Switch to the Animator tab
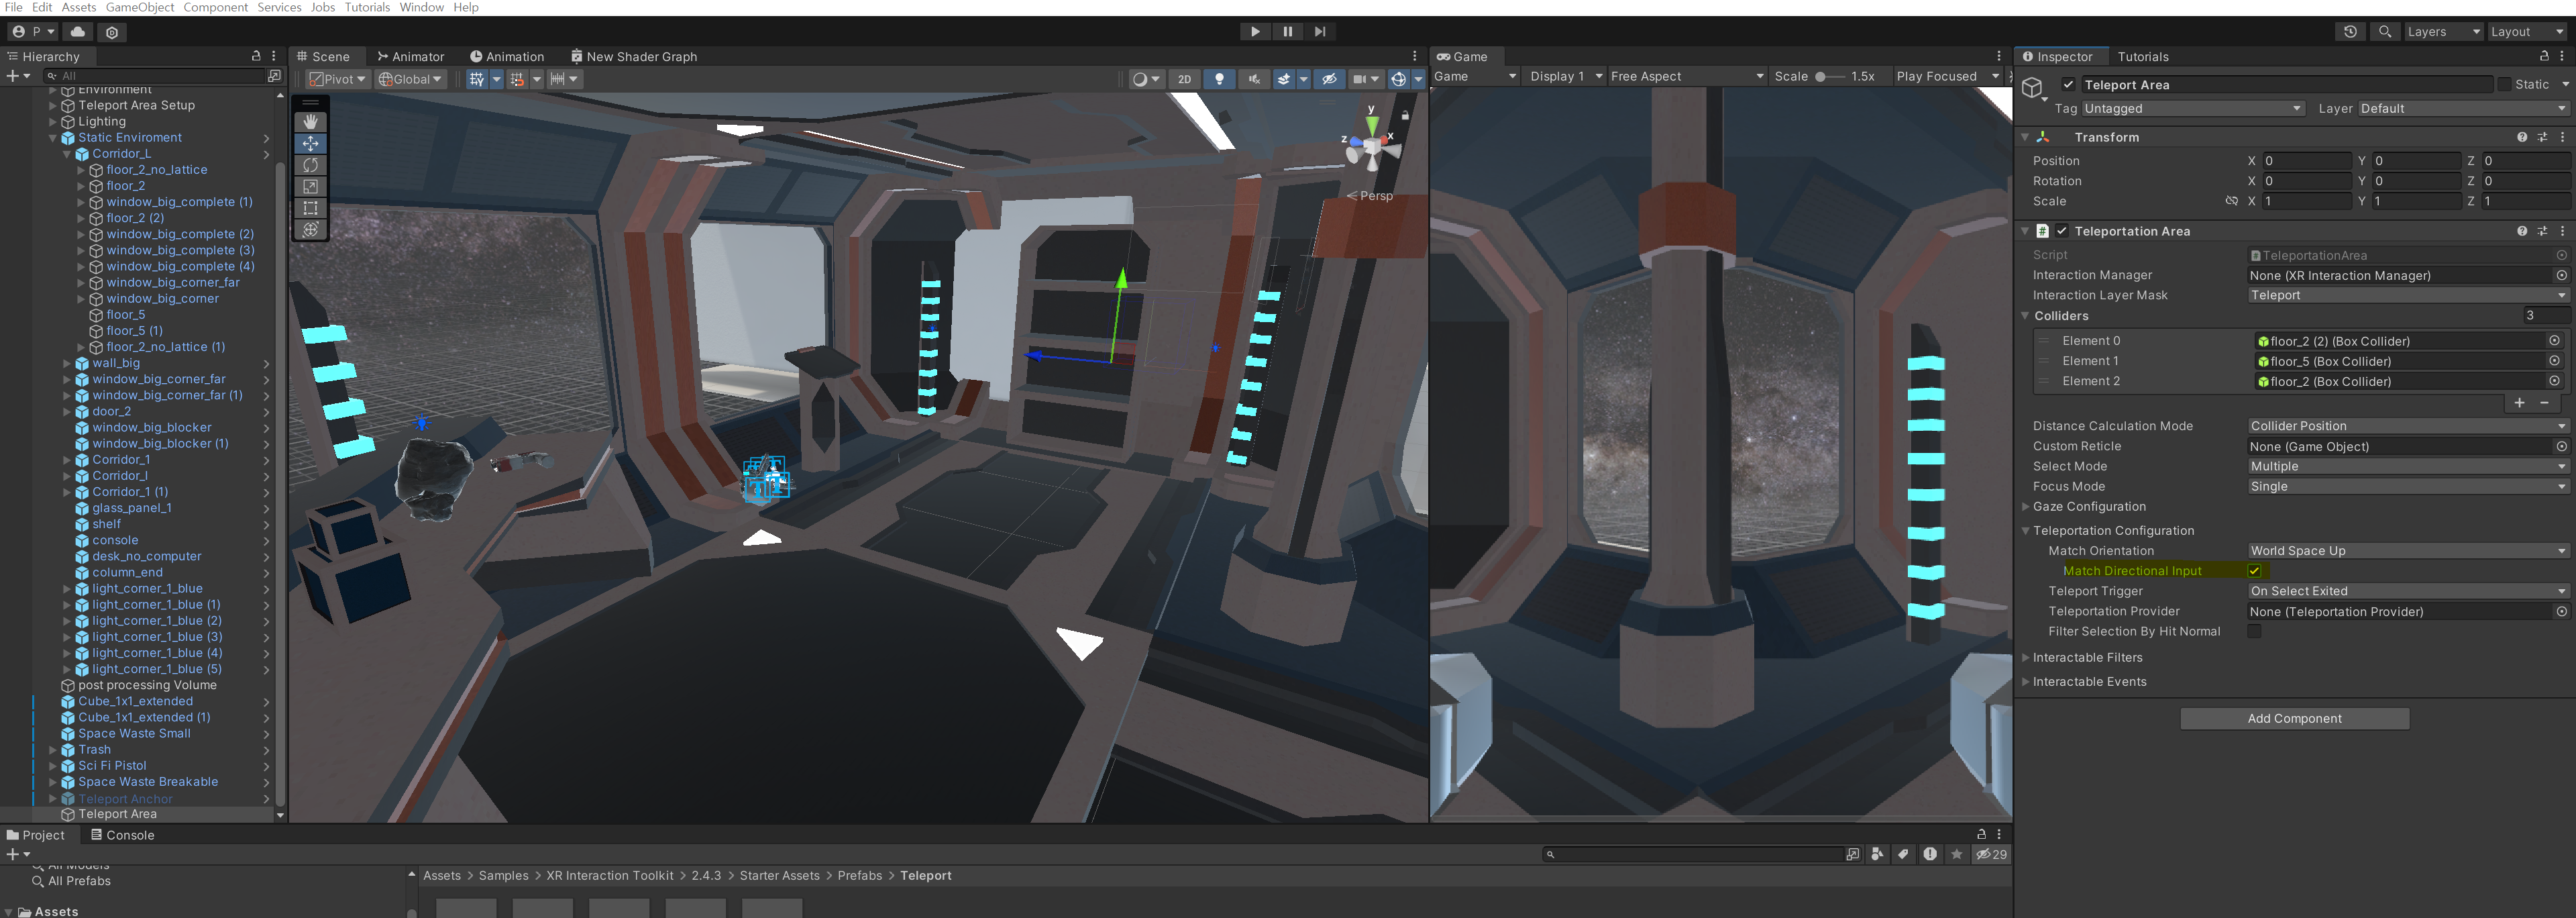 click(x=411, y=57)
